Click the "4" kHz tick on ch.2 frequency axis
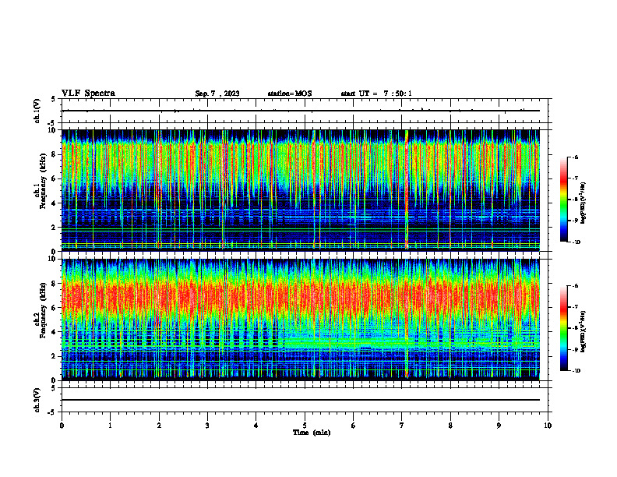The image size is (617, 477). point(54,332)
